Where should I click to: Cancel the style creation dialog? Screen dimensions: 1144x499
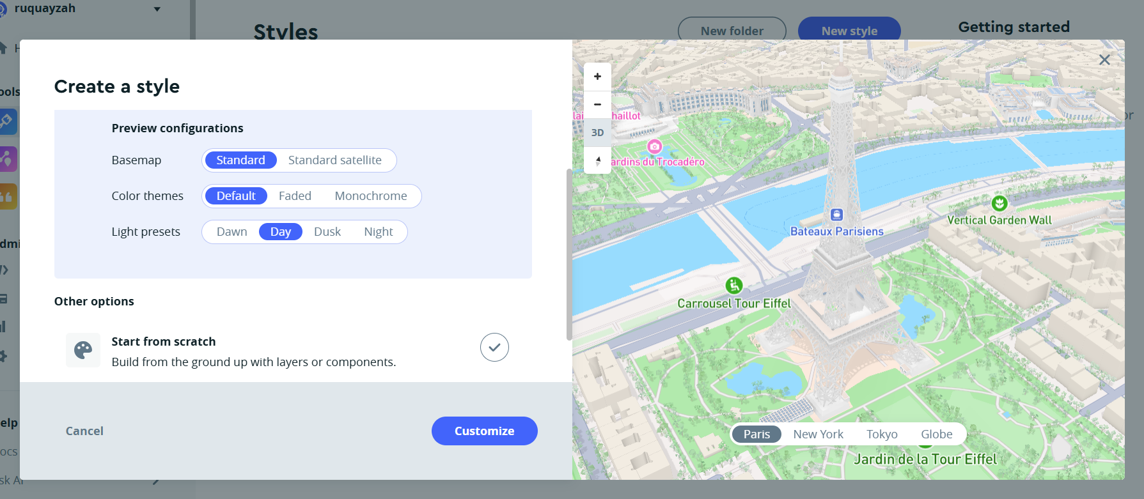coord(84,431)
